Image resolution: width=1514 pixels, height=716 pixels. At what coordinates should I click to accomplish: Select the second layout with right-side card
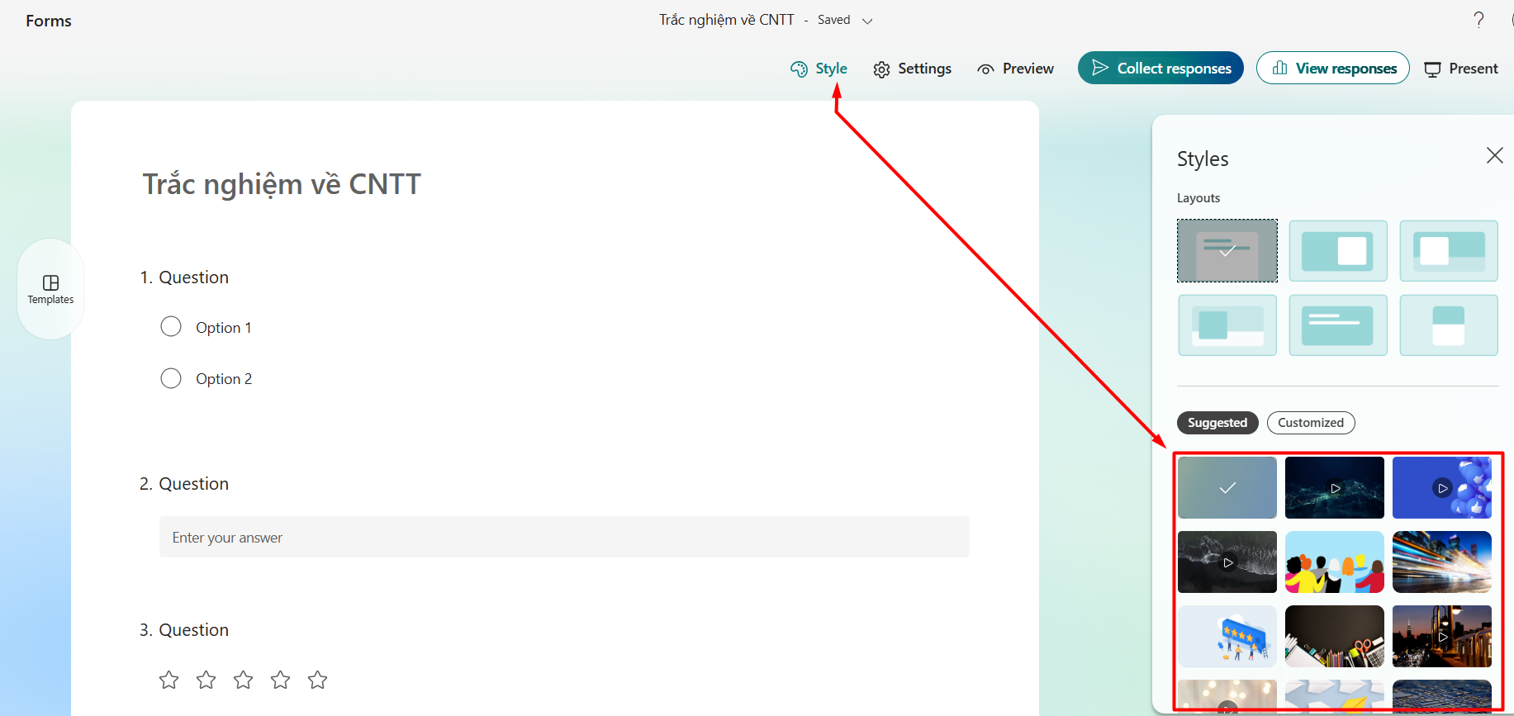pyautogui.click(x=1337, y=251)
